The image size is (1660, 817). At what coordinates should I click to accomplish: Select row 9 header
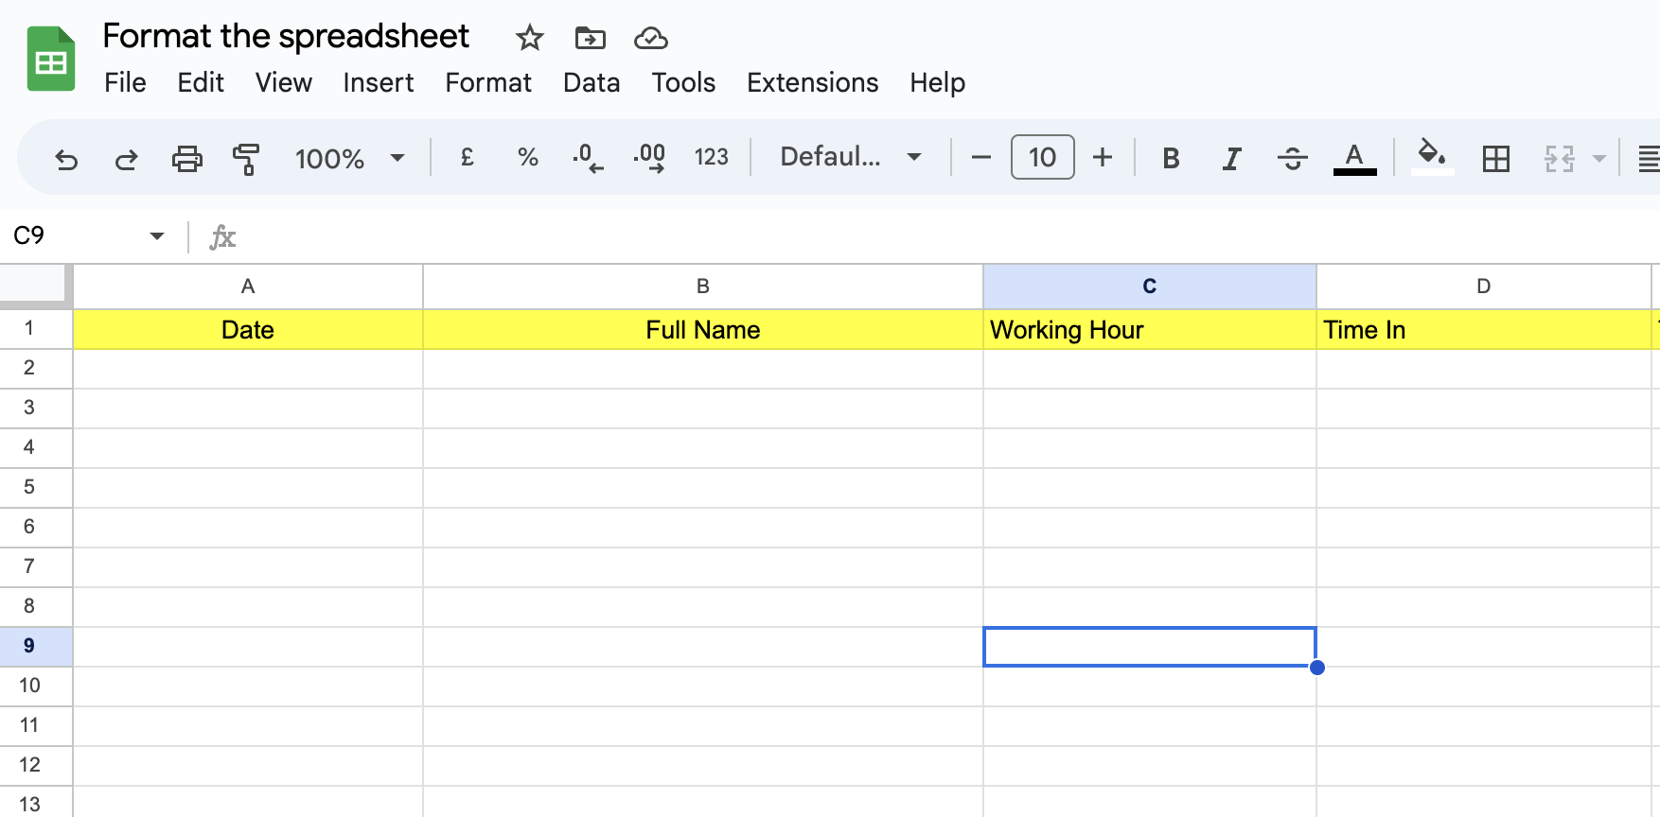point(35,647)
